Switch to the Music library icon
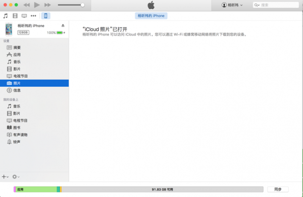Viewport: 303px width, 197px height. [x=6, y=16]
